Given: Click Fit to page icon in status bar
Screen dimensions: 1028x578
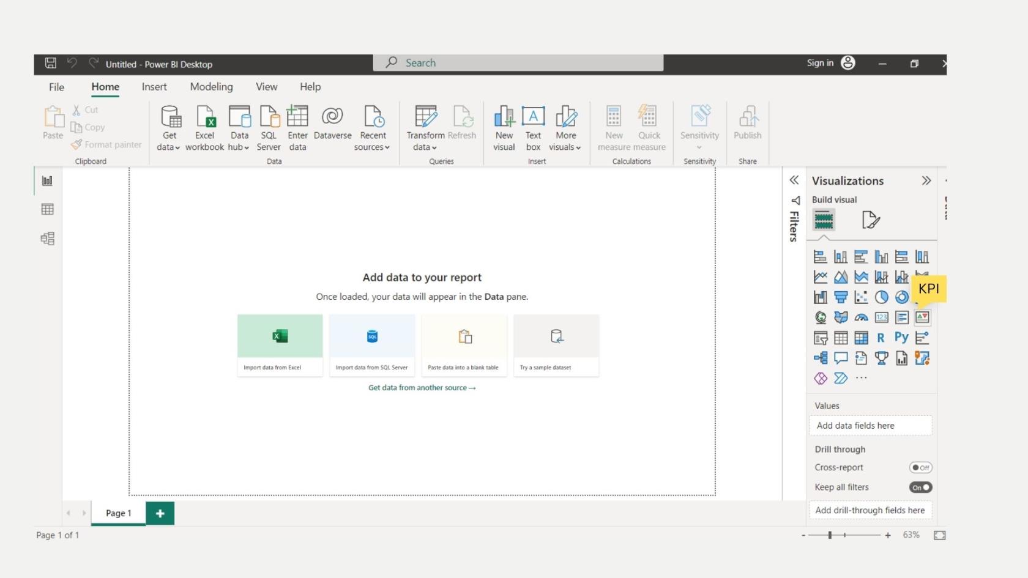Looking at the screenshot, I should [x=940, y=535].
